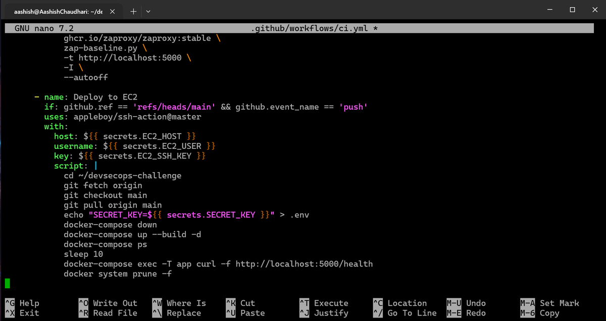Click the git checkout main line
Screen dimensions: 606x321
(106, 195)
